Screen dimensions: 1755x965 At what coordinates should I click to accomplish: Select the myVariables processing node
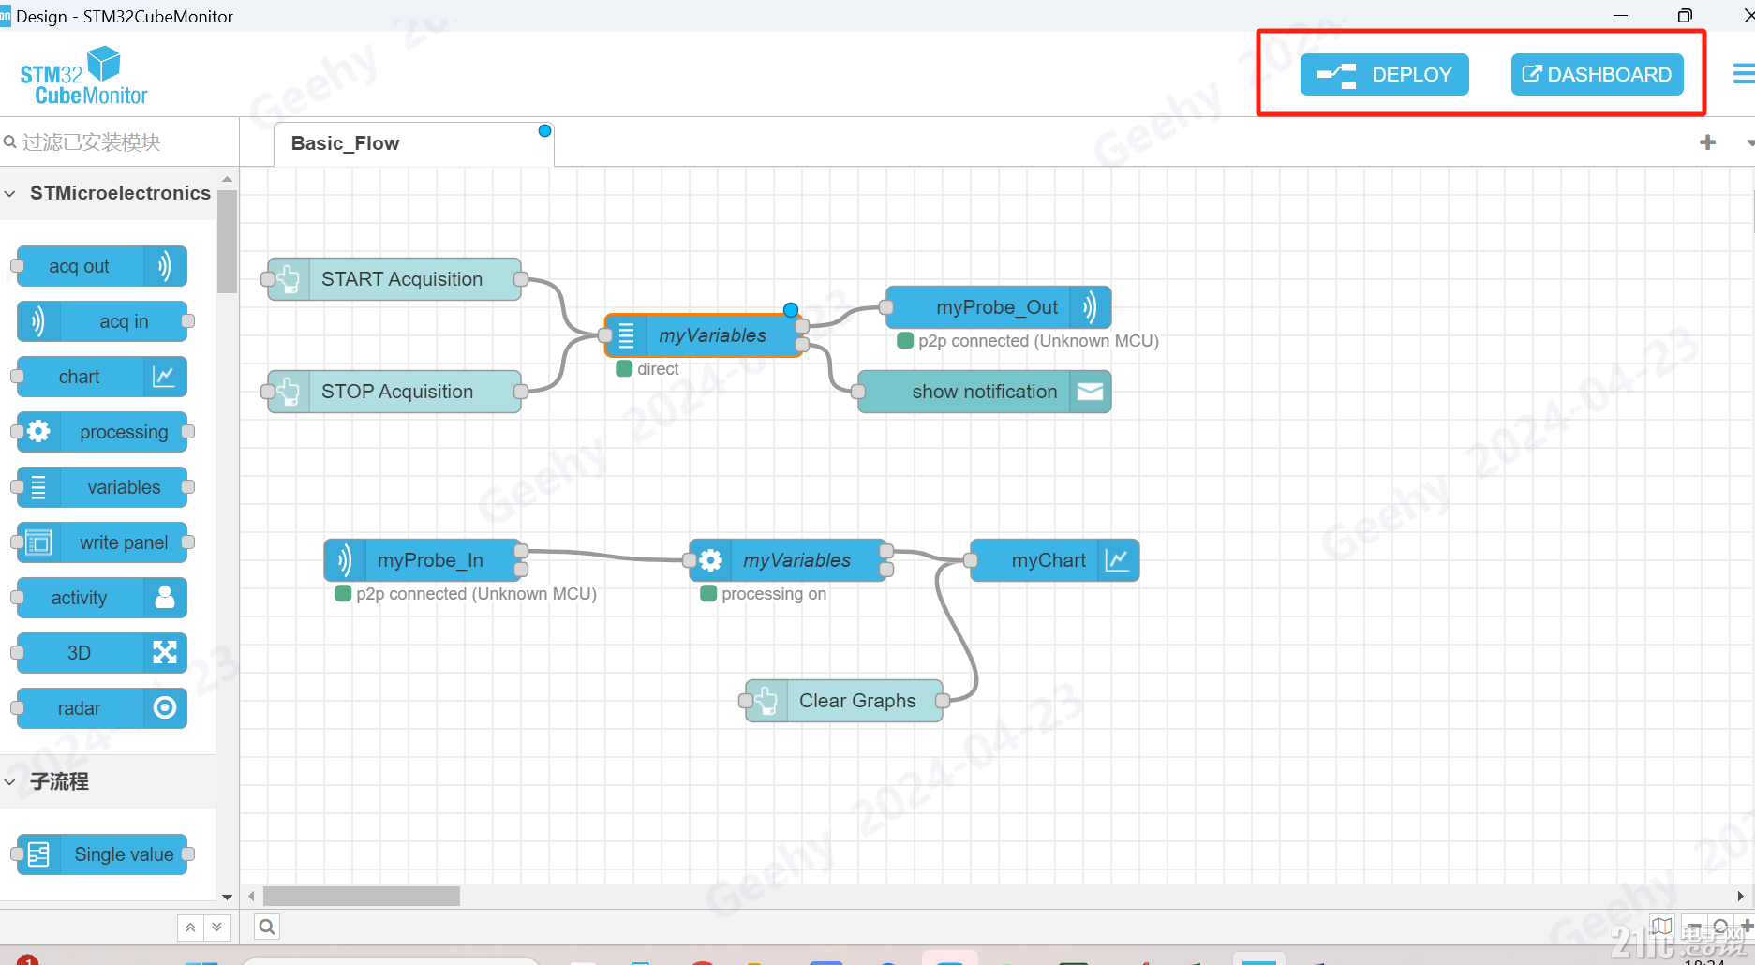coord(788,560)
